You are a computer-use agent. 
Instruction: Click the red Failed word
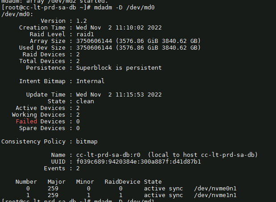point(26,122)
